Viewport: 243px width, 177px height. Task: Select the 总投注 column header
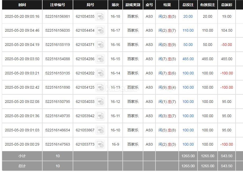(x=188, y=5)
